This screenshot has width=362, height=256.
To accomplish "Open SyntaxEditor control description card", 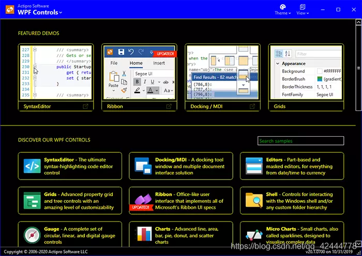I will 70,166.
